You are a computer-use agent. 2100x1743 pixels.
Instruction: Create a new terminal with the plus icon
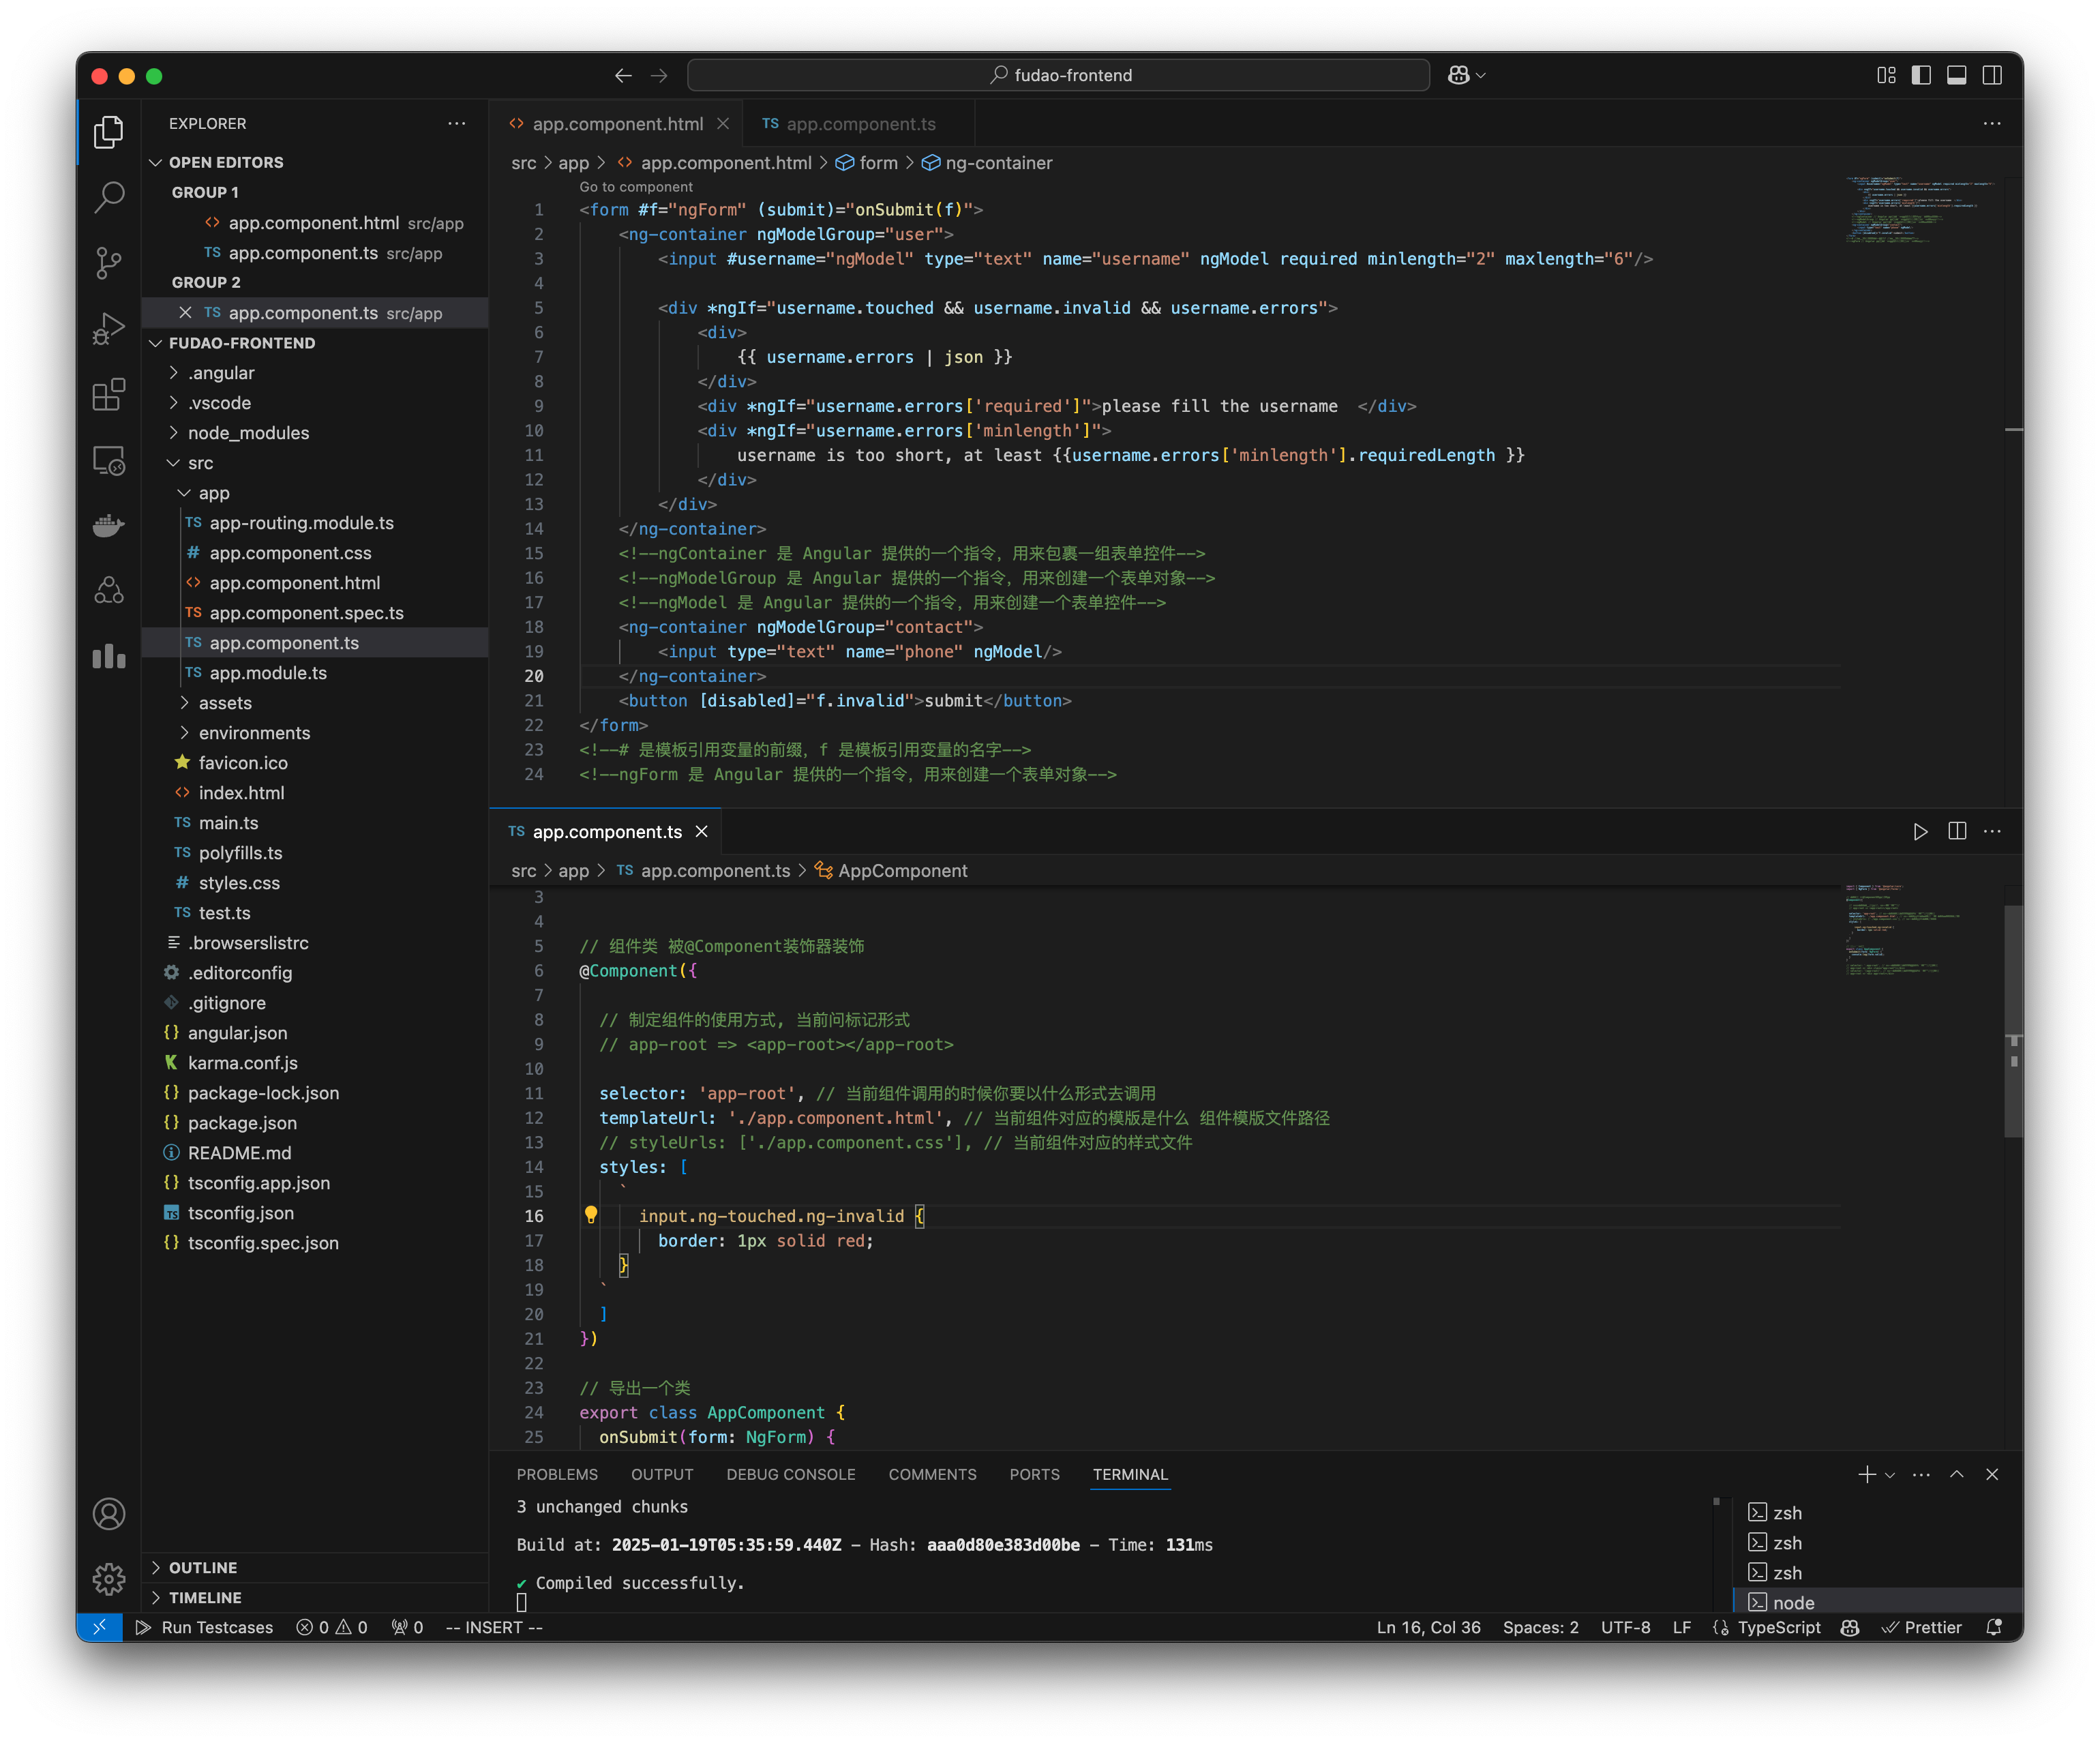[x=1866, y=1474]
